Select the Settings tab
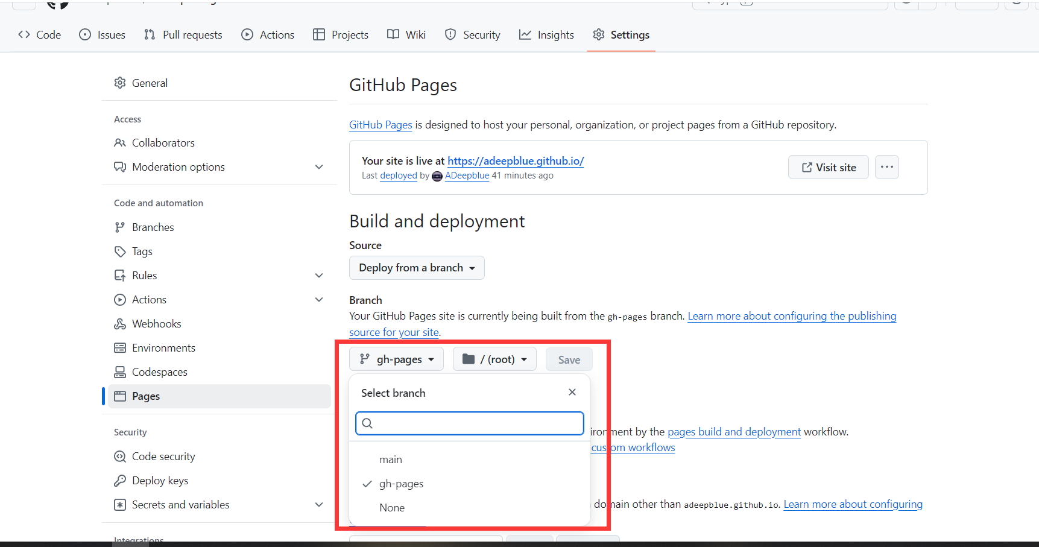 (621, 35)
